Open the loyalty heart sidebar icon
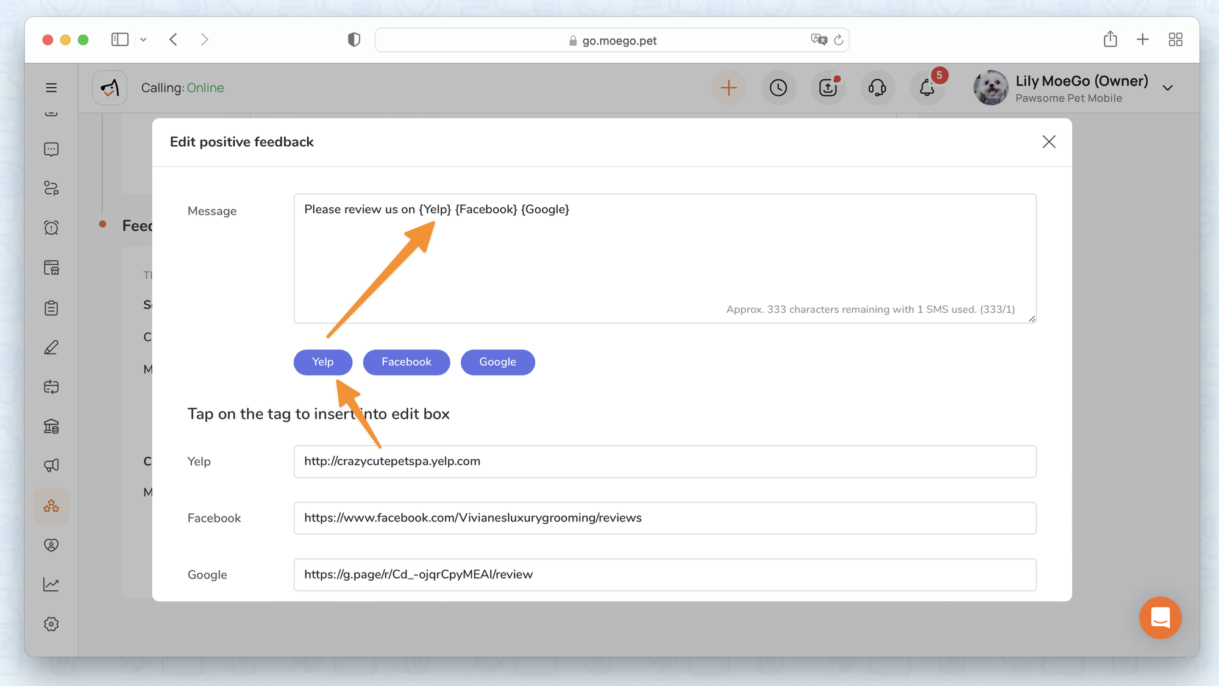 tap(51, 545)
